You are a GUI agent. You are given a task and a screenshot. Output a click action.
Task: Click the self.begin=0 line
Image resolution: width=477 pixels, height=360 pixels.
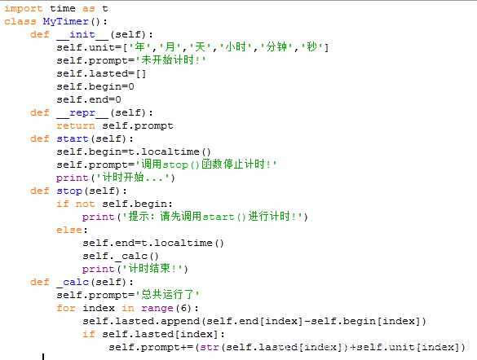pos(95,87)
